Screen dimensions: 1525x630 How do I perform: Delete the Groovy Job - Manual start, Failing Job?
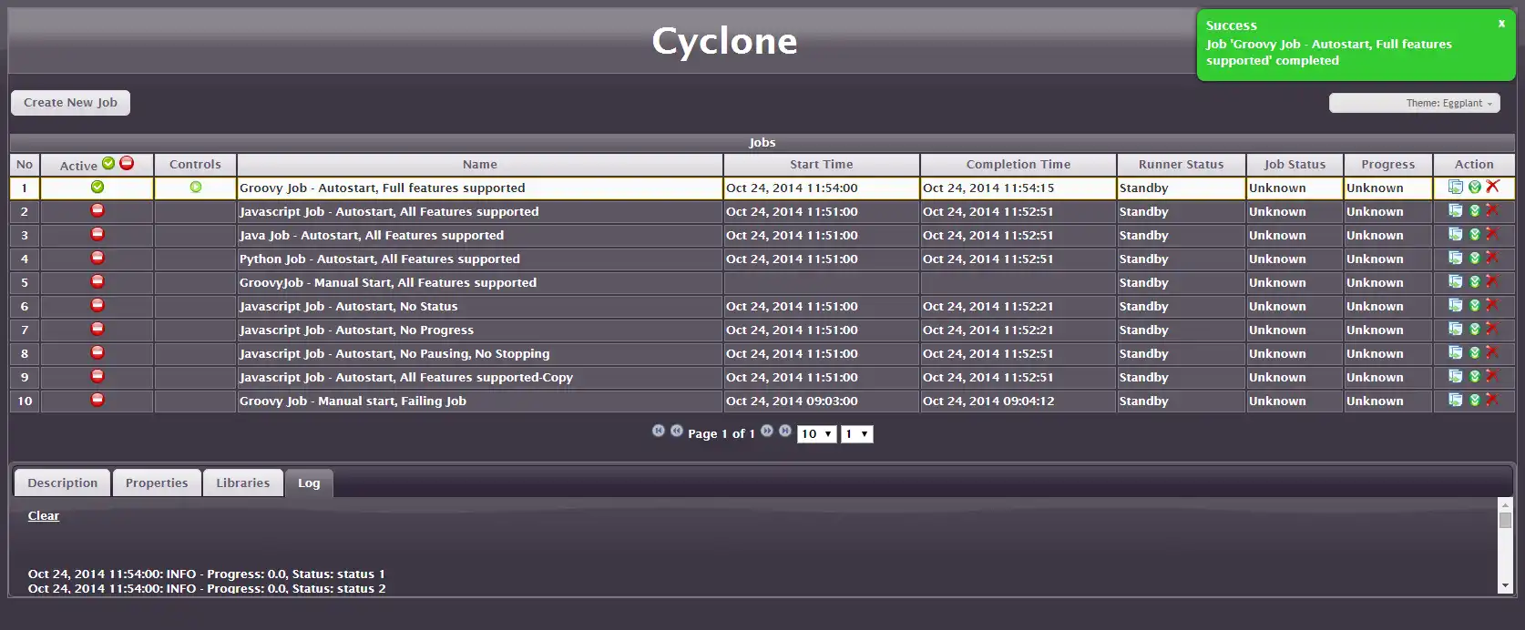tap(1492, 400)
